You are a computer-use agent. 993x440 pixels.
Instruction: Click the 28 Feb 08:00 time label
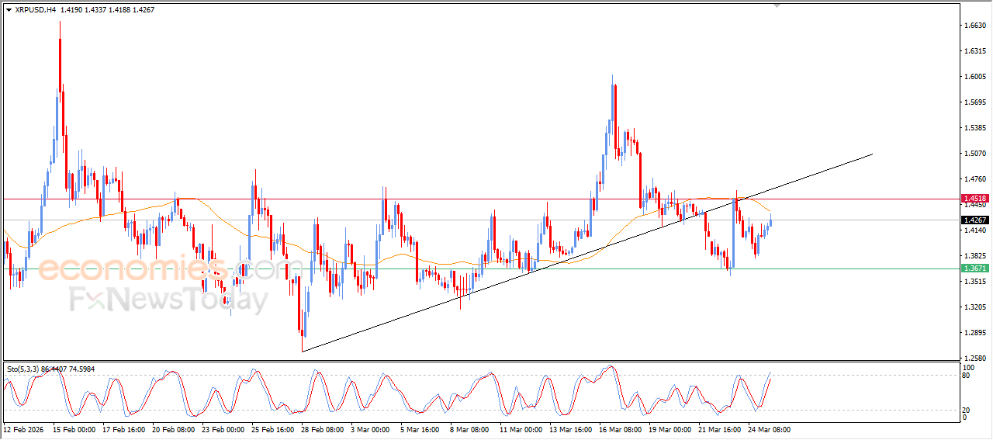pos(322,429)
